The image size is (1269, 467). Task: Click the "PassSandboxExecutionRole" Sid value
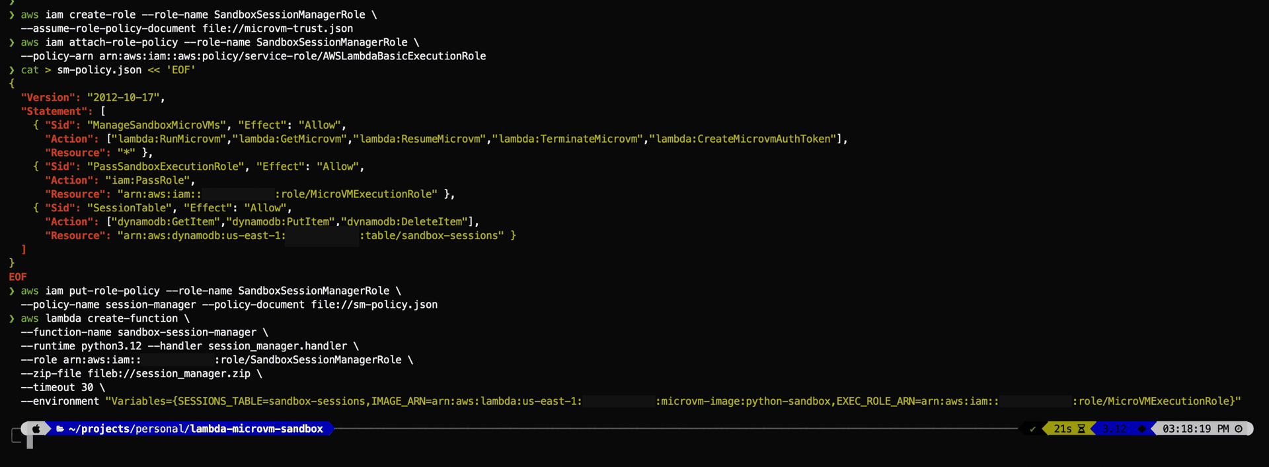coord(166,166)
